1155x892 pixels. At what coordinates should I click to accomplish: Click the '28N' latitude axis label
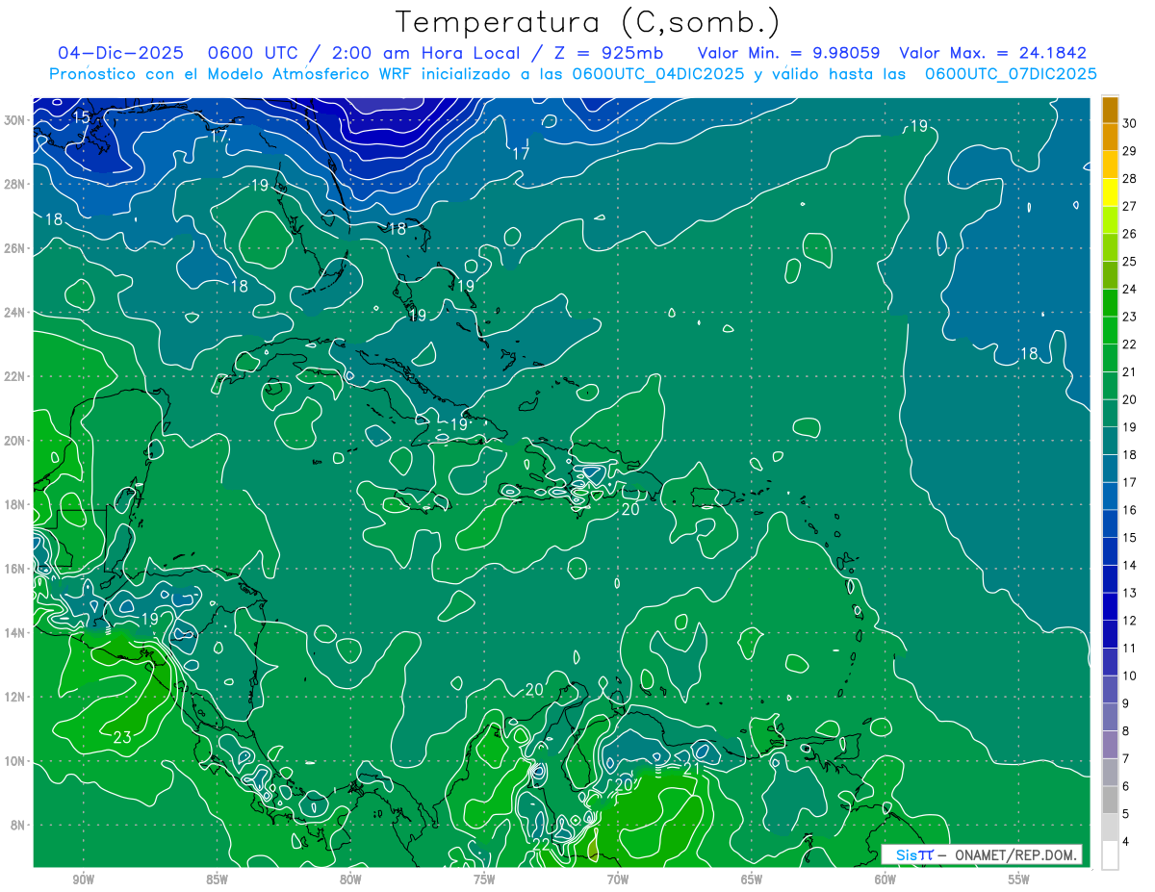pos(16,184)
